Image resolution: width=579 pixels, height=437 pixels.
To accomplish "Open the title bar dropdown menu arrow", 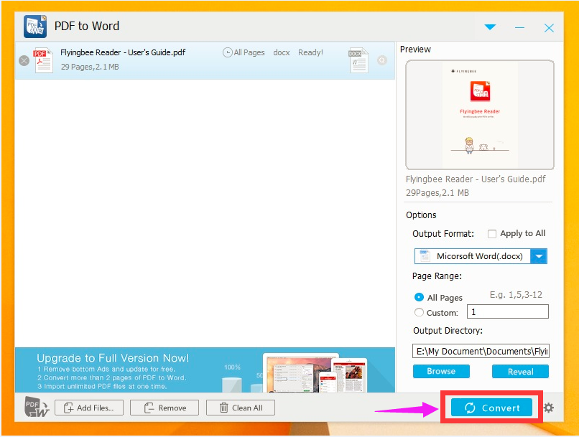I will click(490, 27).
